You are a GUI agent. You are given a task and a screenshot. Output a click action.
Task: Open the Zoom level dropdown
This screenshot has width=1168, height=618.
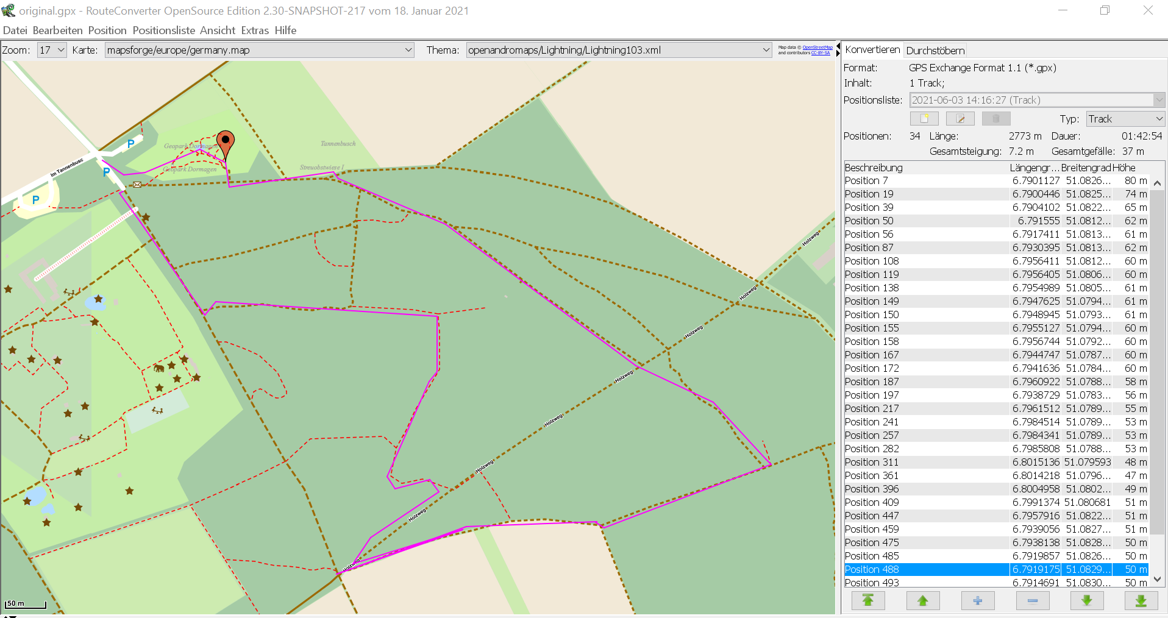tap(52, 50)
